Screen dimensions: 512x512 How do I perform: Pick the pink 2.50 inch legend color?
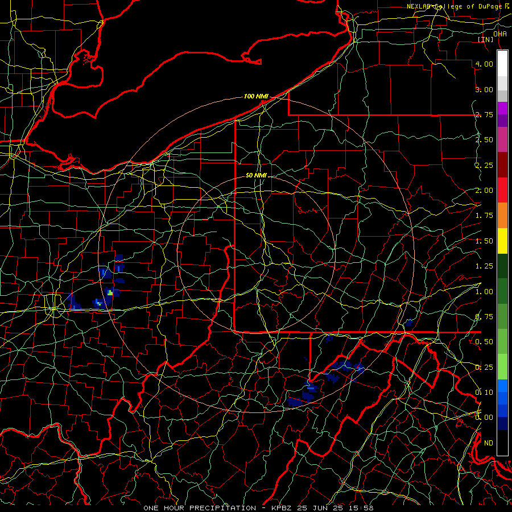(x=502, y=139)
